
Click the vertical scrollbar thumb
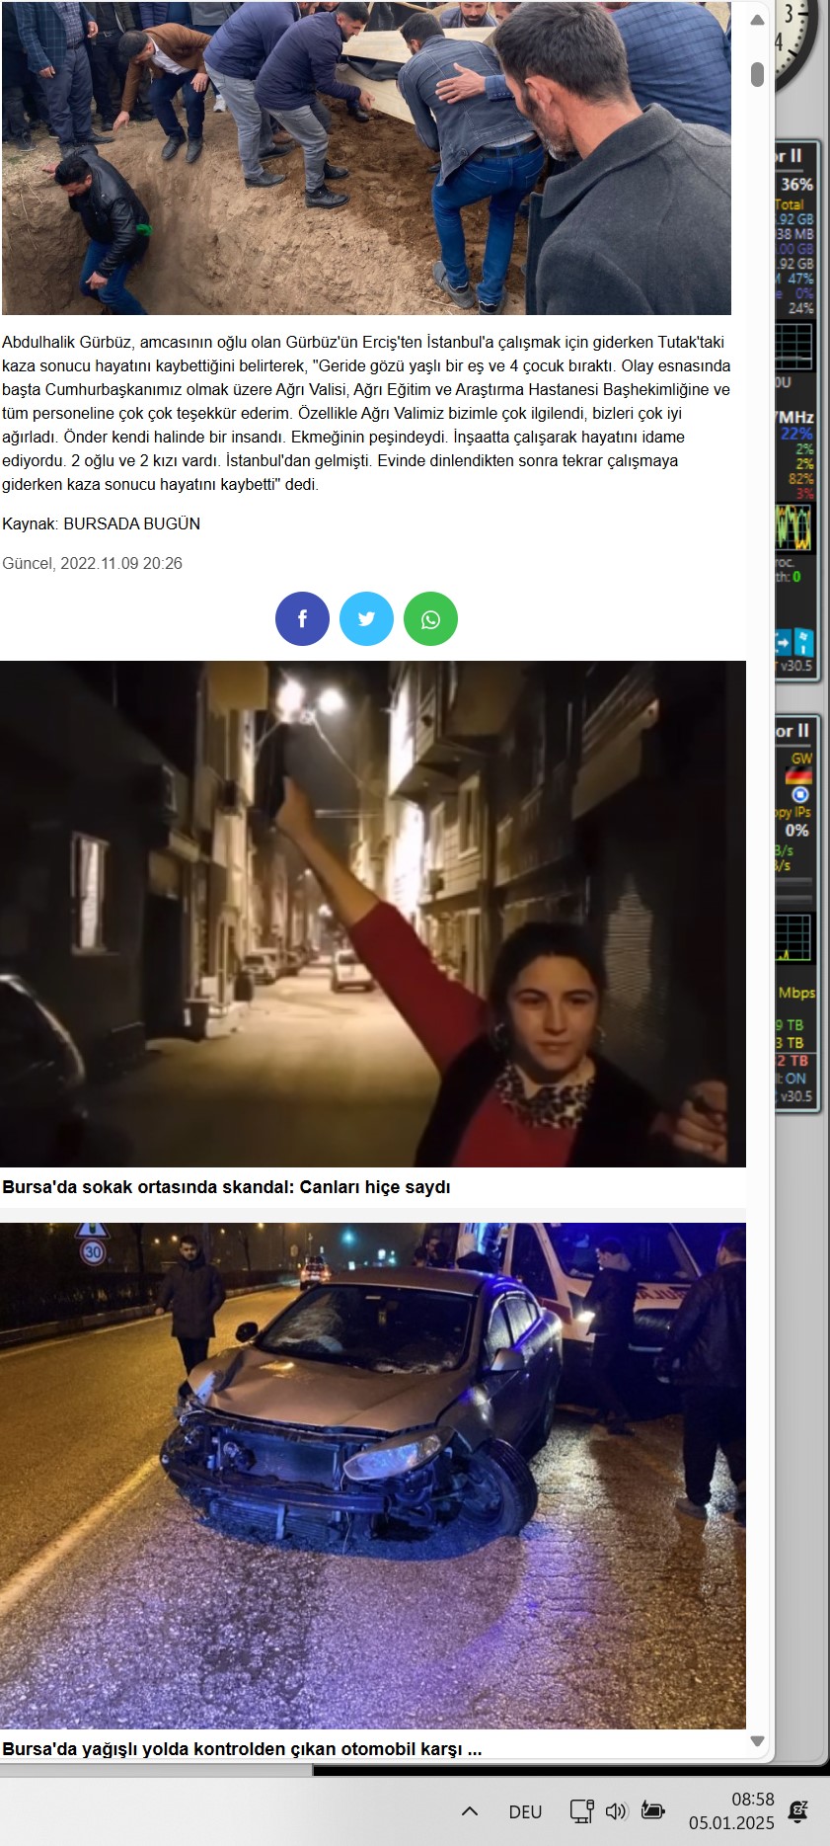757,74
